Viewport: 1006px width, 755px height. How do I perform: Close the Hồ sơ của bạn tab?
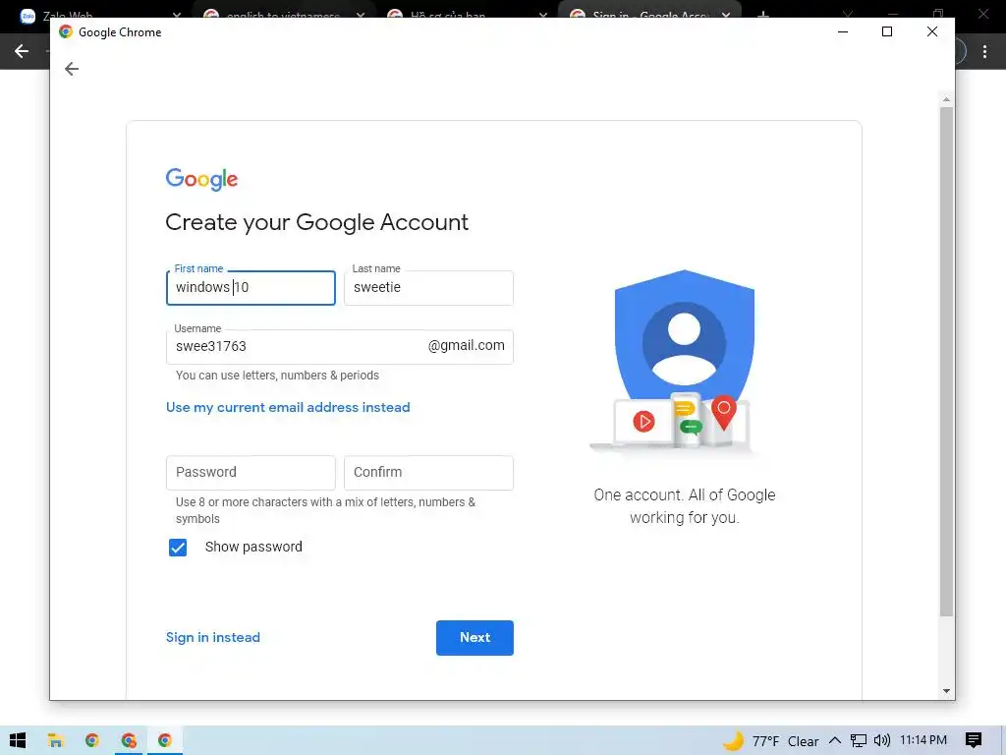[542, 13]
